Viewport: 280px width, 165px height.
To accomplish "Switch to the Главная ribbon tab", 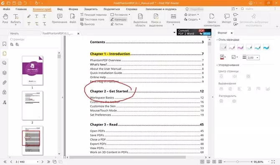I will tap(21, 9).
